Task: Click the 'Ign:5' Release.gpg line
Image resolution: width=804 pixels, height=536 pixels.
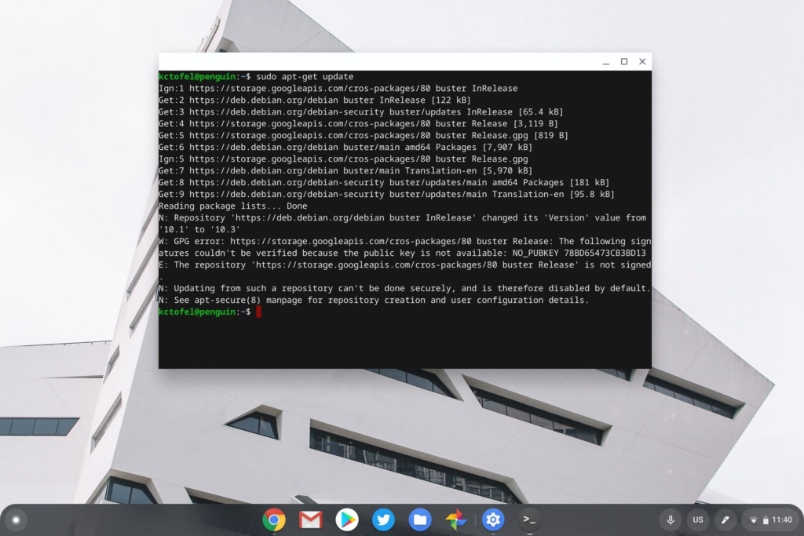Action: (343, 159)
